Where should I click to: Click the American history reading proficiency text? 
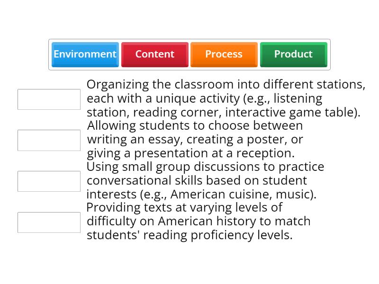[x=199, y=221]
